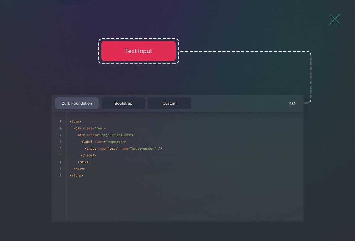The height and width of the screenshot is (241, 355).
Task: Click the code brackets icon
Action: pyautogui.click(x=292, y=103)
